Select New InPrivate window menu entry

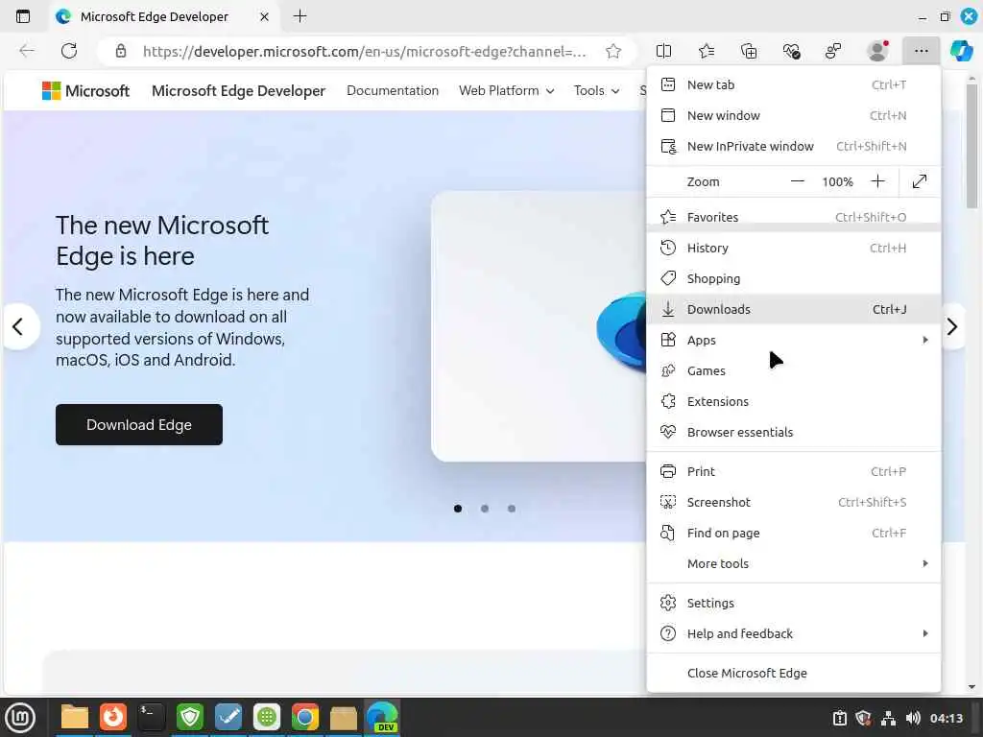coord(793,146)
